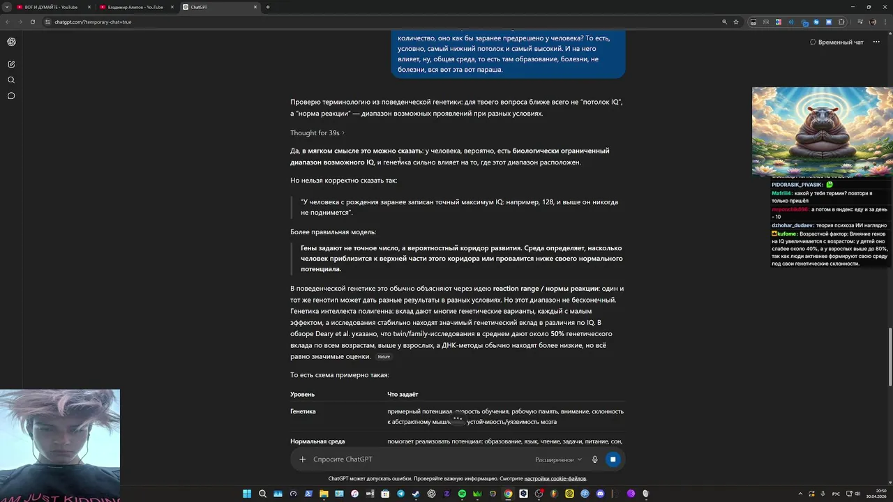Viewport: 893px width, 502px height.
Task: Open a new browser tab
Action: point(268,7)
